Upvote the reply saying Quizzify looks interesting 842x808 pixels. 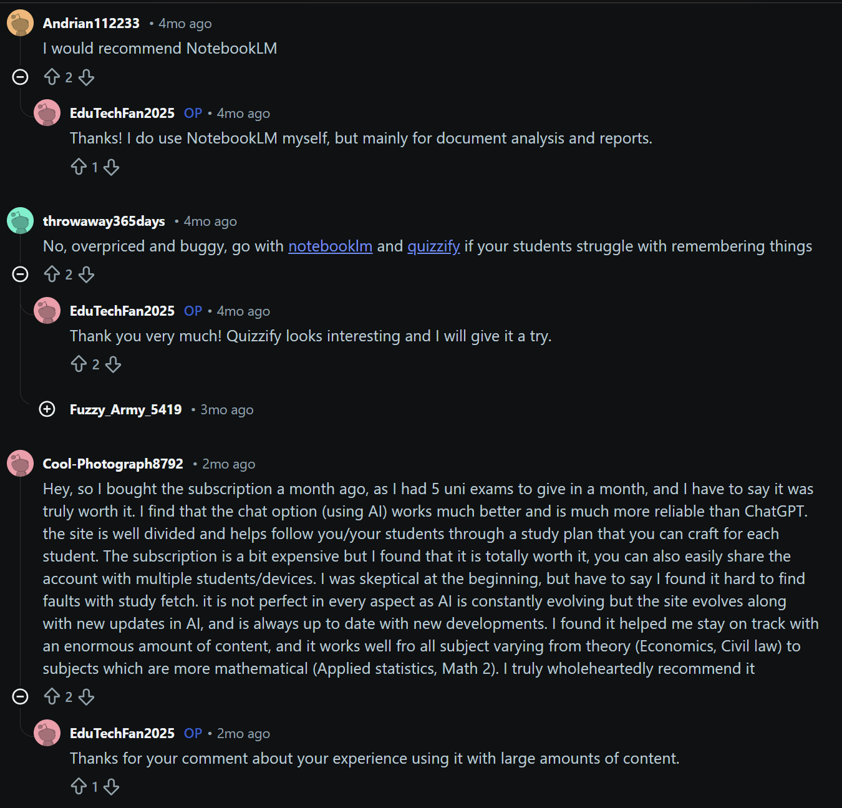point(79,364)
